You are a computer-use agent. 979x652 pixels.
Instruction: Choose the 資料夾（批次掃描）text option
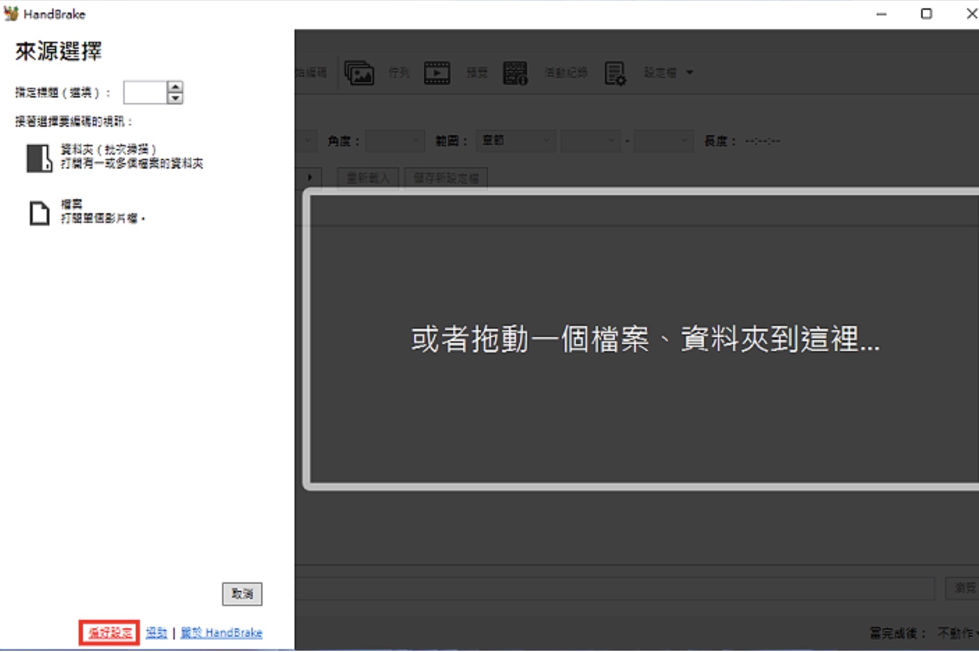108,149
